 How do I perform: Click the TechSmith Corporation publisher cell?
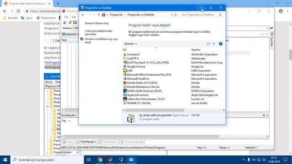pos(204,54)
